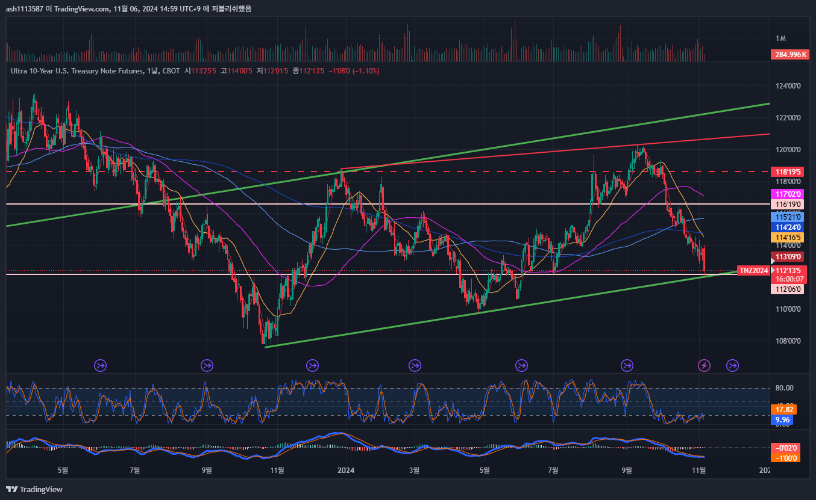Image resolution: width=816 pixels, height=500 pixels.
Task: Click the red 118'19'5 dashed line label
Action: (788, 171)
